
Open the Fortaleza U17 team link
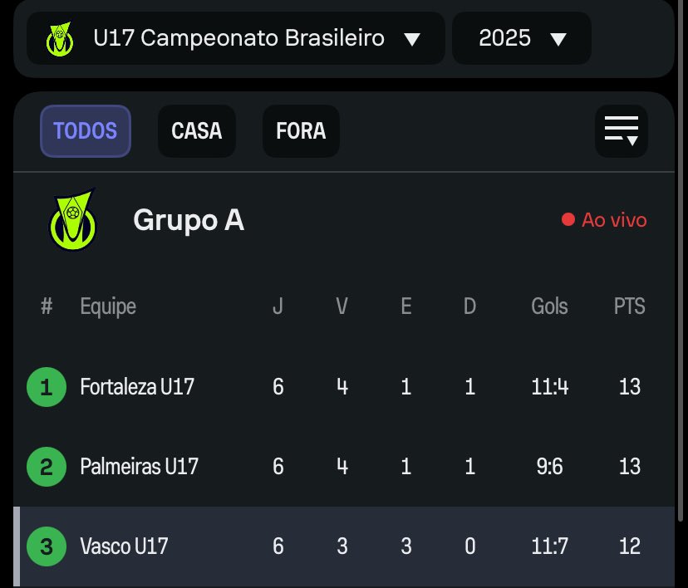137,387
